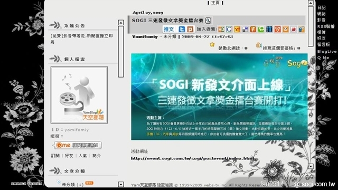Click the RSS badge beside 未分類 (1)
The width and height of the screenshot is (338, 190).
click(x=89, y=183)
